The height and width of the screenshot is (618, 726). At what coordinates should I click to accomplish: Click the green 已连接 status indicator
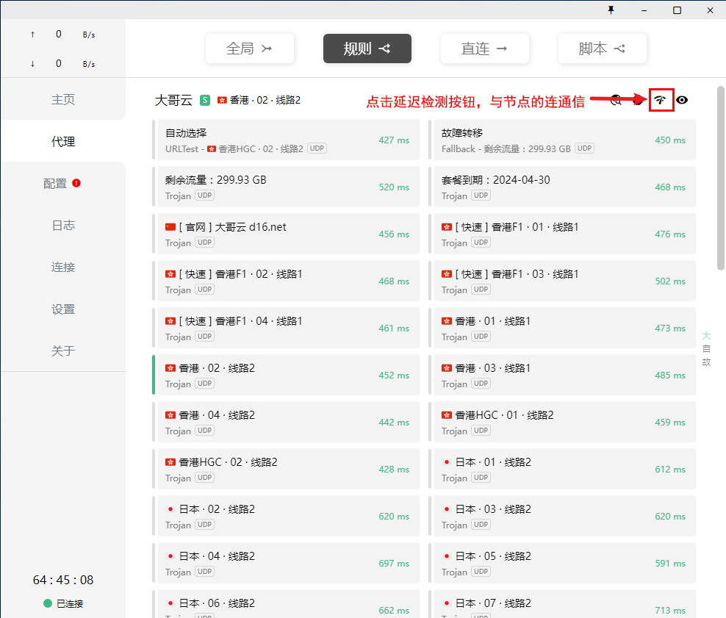point(63,603)
